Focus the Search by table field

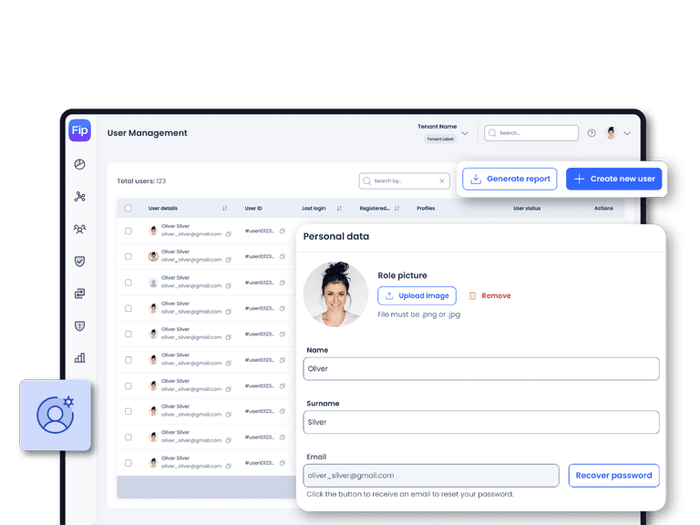coord(404,180)
